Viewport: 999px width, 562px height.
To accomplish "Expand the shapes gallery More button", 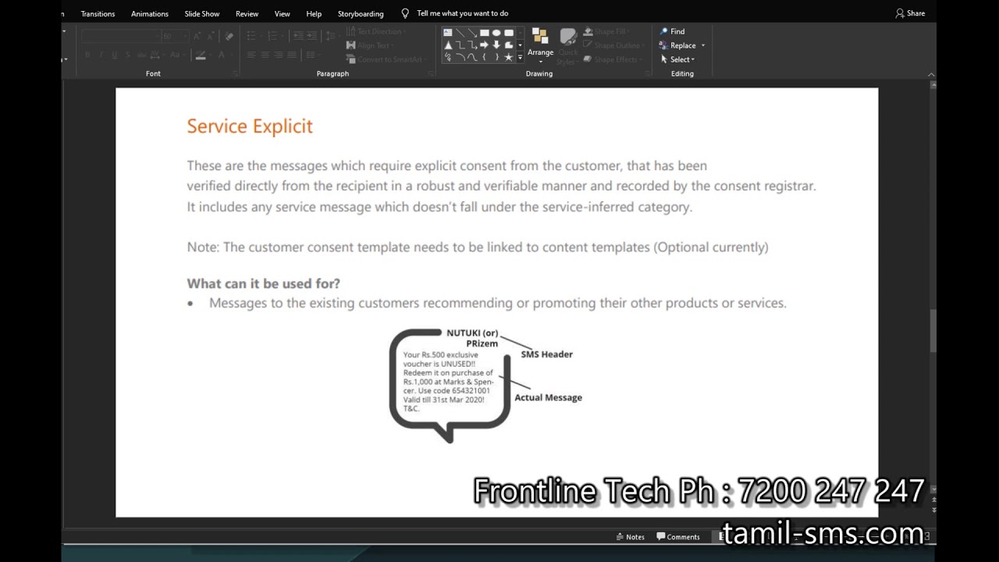I will coord(520,58).
